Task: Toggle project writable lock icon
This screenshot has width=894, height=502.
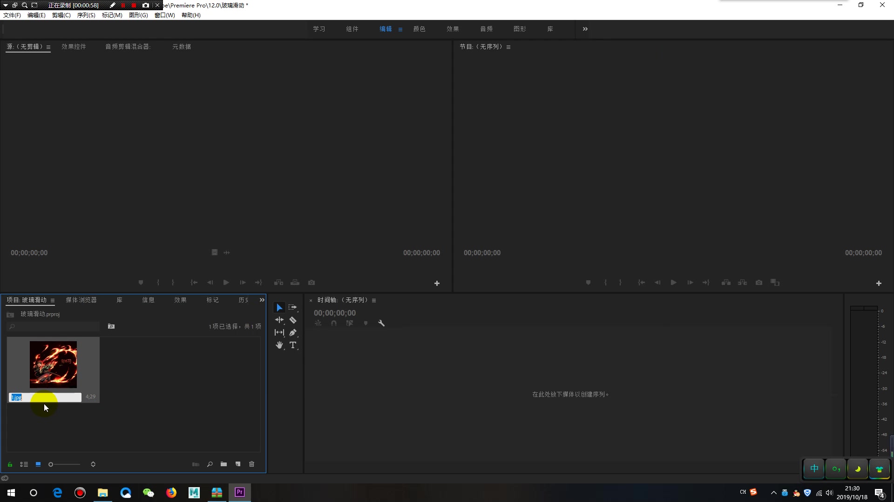Action: point(10,464)
